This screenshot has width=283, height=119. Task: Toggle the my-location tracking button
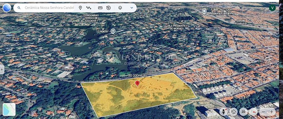(233, 112)
